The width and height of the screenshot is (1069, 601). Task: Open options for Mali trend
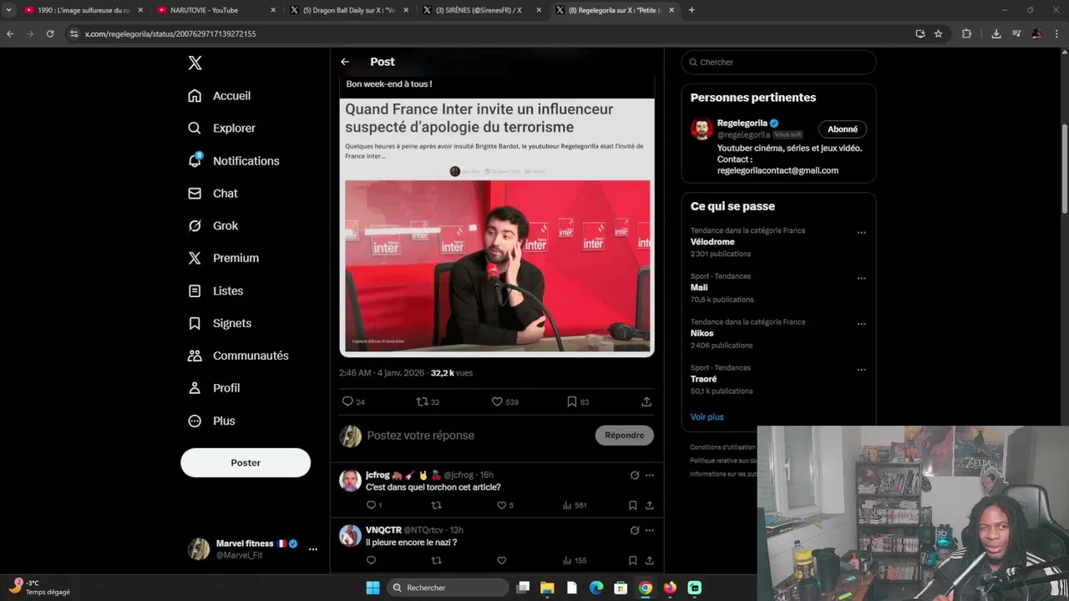coord(861,279)
